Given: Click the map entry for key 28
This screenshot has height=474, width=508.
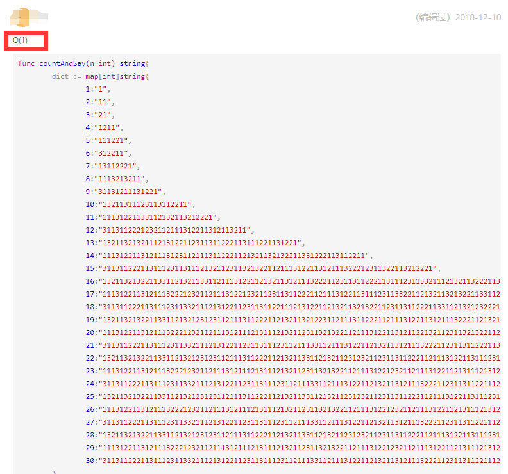Looking at the screenshot, I should pyautogui.click(x=293, y=435).
